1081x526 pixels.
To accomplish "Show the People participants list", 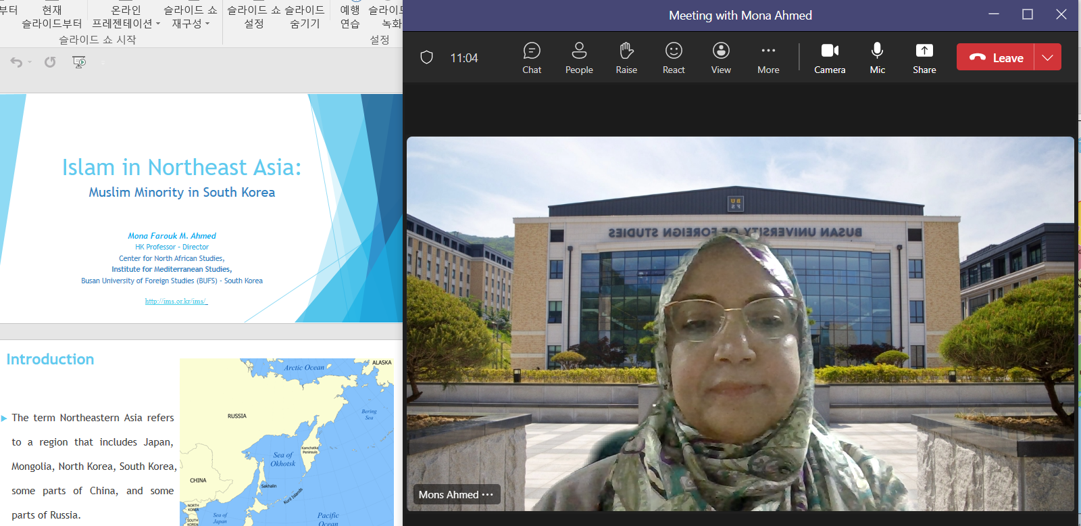I will 579,58.
